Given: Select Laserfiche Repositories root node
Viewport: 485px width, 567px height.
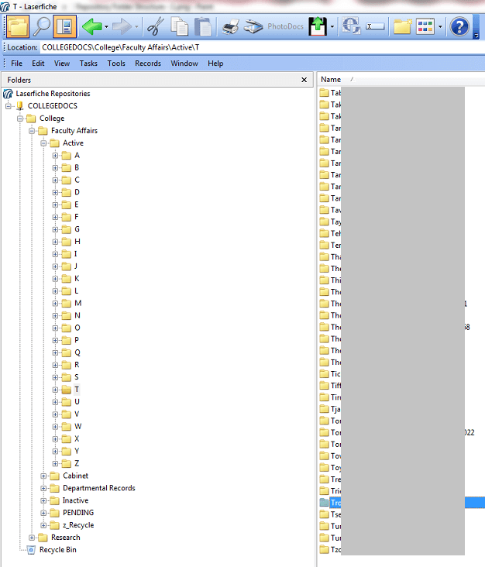Looking at the screenshot, I should 53,94.
